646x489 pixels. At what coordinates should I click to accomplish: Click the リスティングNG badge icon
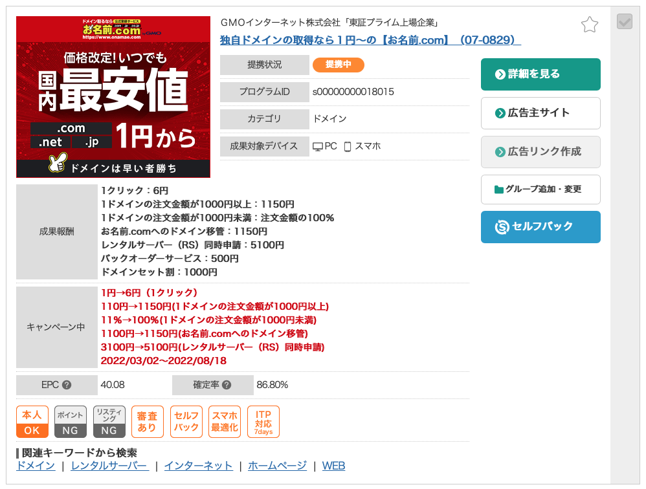point(109,422)
